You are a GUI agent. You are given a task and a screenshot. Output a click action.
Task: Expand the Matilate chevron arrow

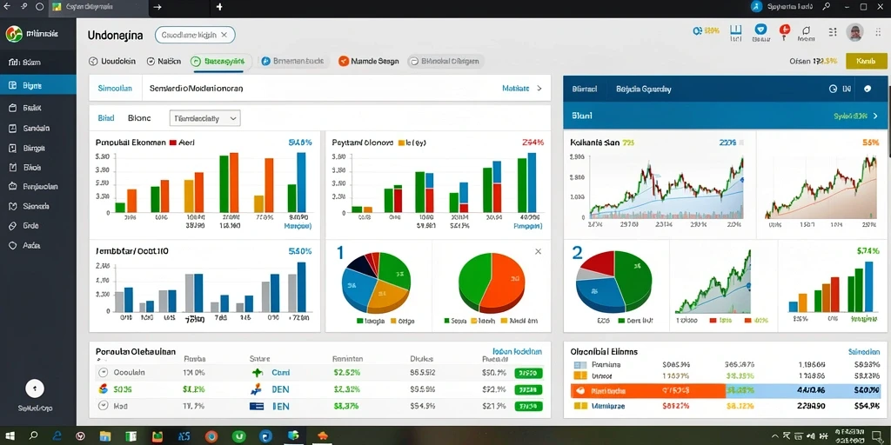539,89
